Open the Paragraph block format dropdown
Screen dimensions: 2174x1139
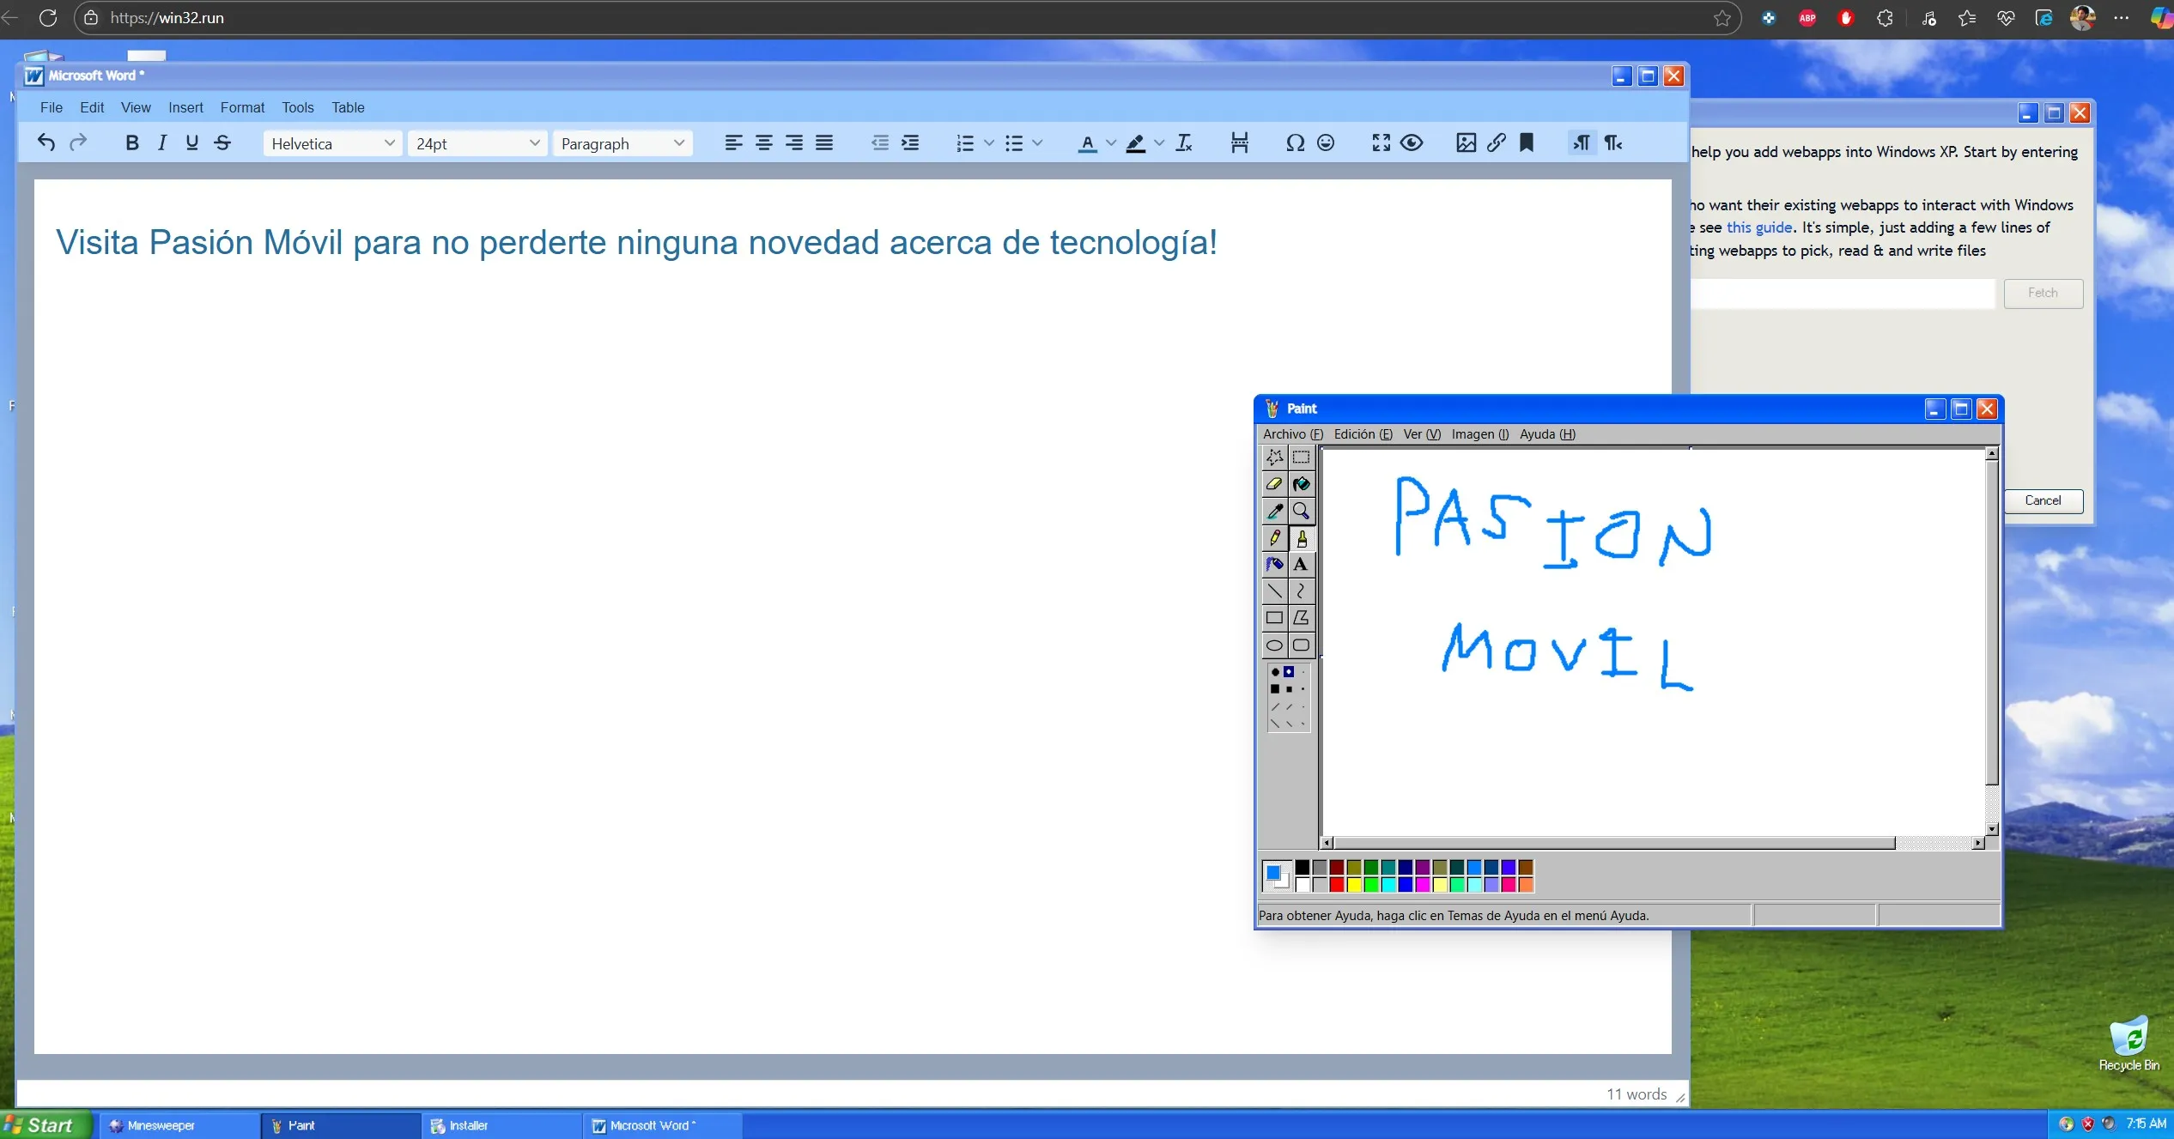click(x=622, y=143)
